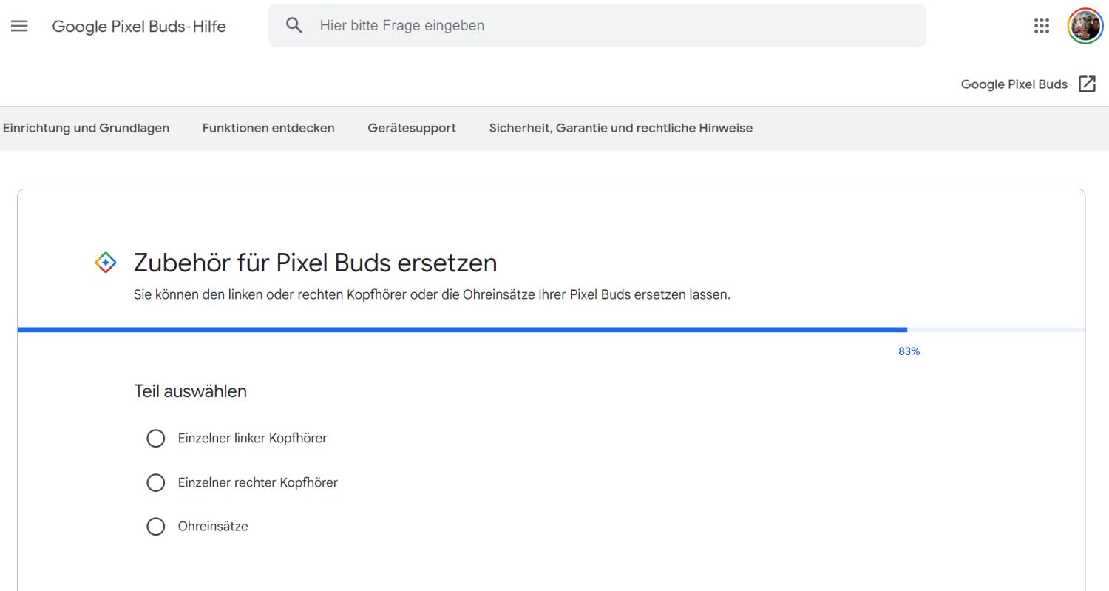The height and width of the screenshot is (591, 1109).
Task: Select Einzelner linker Kopfhörer radio button
Action: (156, 439)
